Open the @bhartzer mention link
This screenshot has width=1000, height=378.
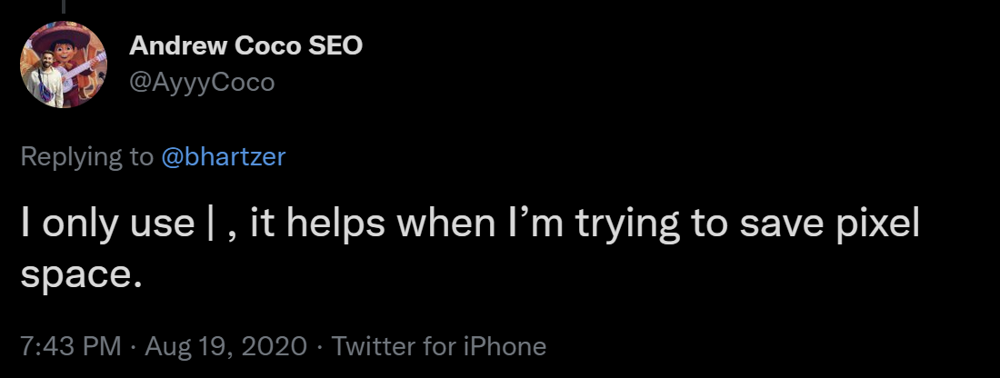(x=224, y=156)
